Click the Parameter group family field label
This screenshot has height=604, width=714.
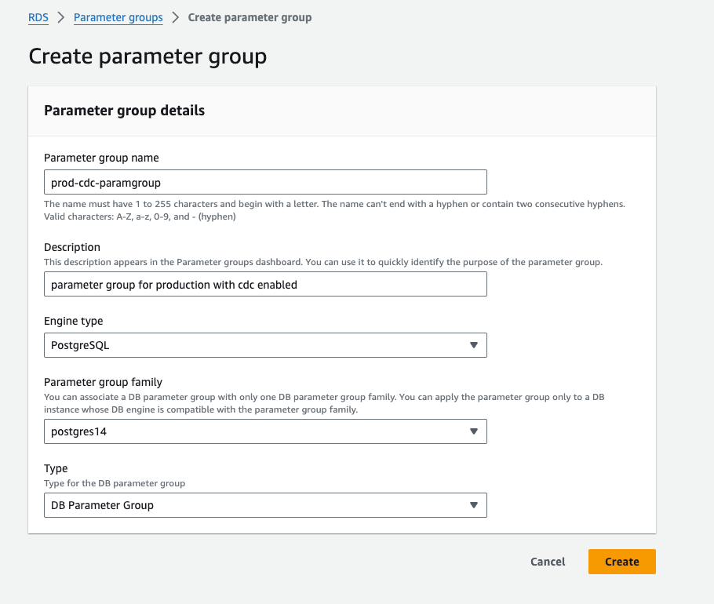(x=103, y=382)
